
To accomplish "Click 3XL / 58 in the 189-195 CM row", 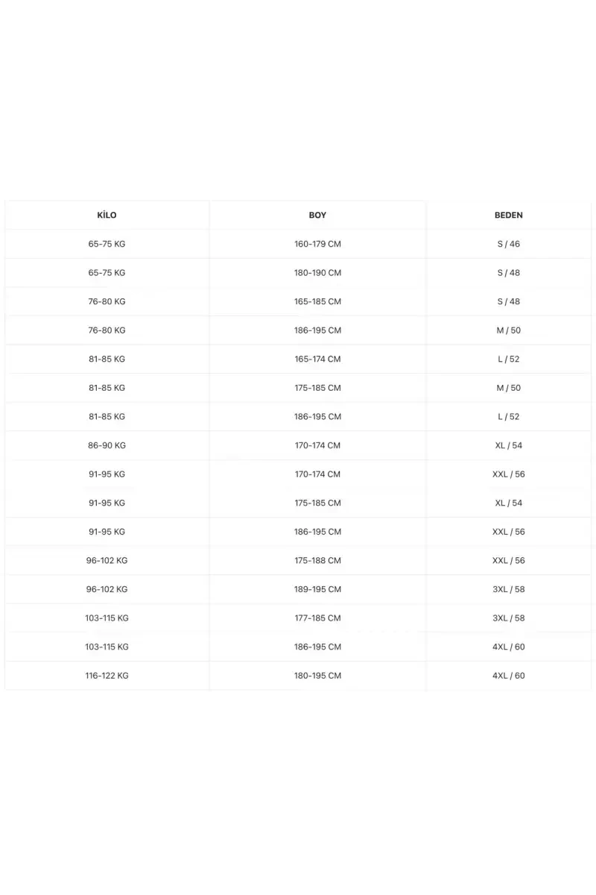I will pos(509,589).
